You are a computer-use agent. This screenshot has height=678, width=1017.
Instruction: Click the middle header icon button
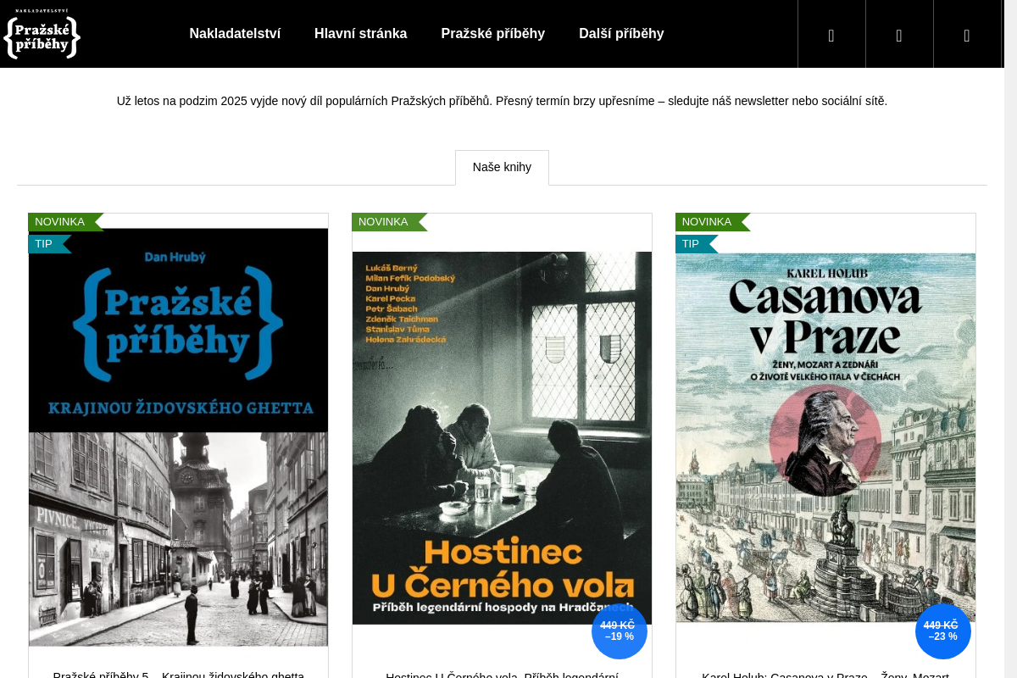coord(899,34)
